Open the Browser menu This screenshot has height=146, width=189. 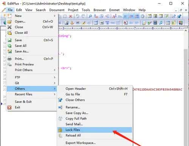pos(99,10)
